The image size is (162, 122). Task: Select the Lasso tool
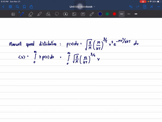tap(57, 14)
